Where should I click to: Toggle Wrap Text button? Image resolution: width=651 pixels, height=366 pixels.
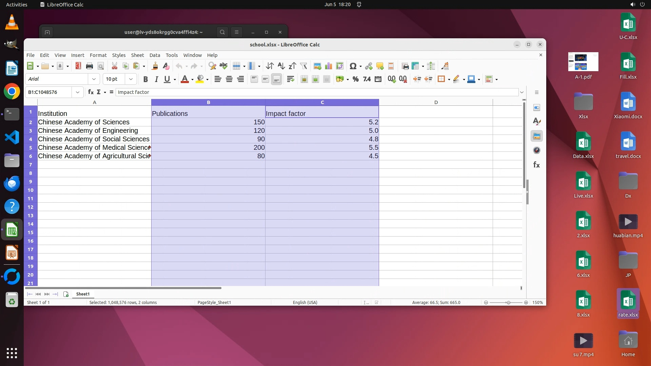coord(290,79)
